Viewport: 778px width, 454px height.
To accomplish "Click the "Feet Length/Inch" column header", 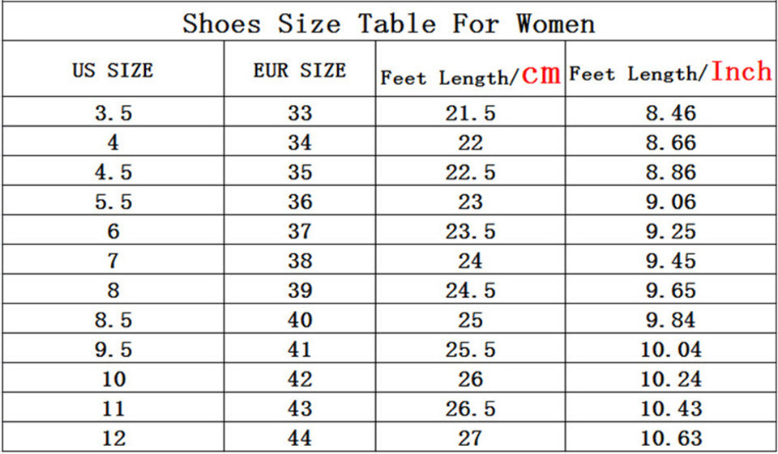I will pyautogui.click(x=670, y=73).
